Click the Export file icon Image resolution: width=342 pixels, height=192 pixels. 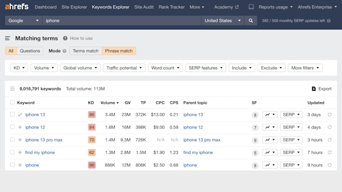coord(314,89)
